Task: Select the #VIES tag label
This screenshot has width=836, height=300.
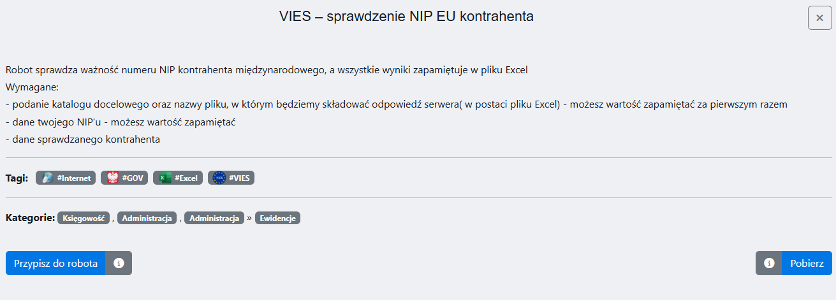Action: [239, 178]
